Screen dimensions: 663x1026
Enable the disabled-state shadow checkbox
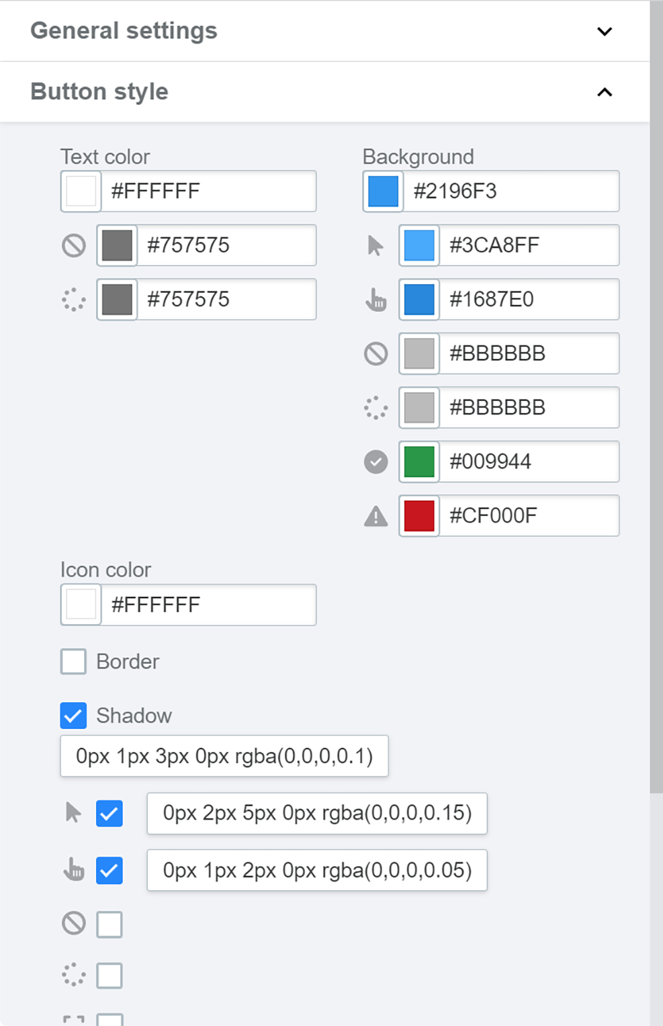click(109, 925)
